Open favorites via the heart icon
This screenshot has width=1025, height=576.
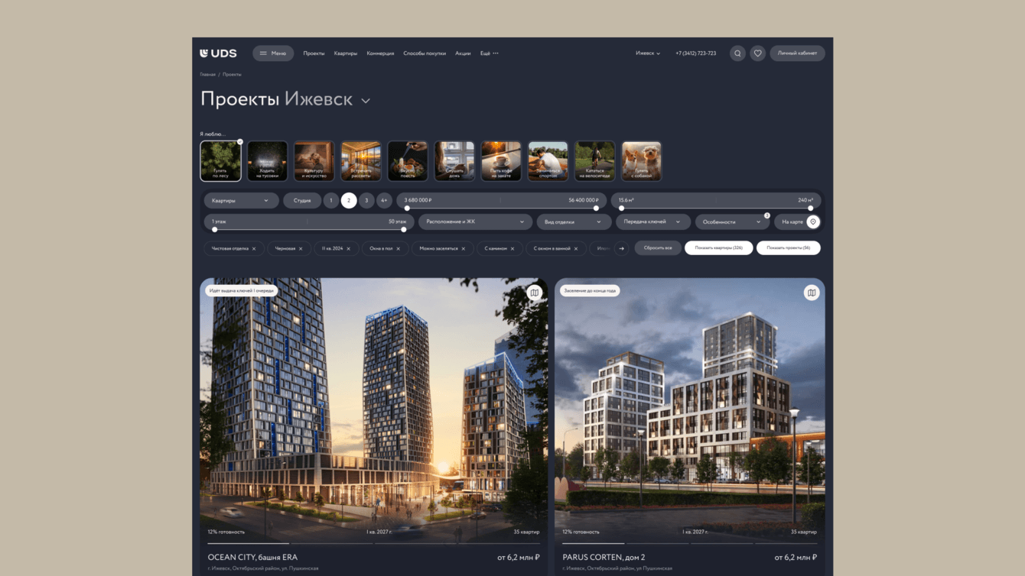757,53
